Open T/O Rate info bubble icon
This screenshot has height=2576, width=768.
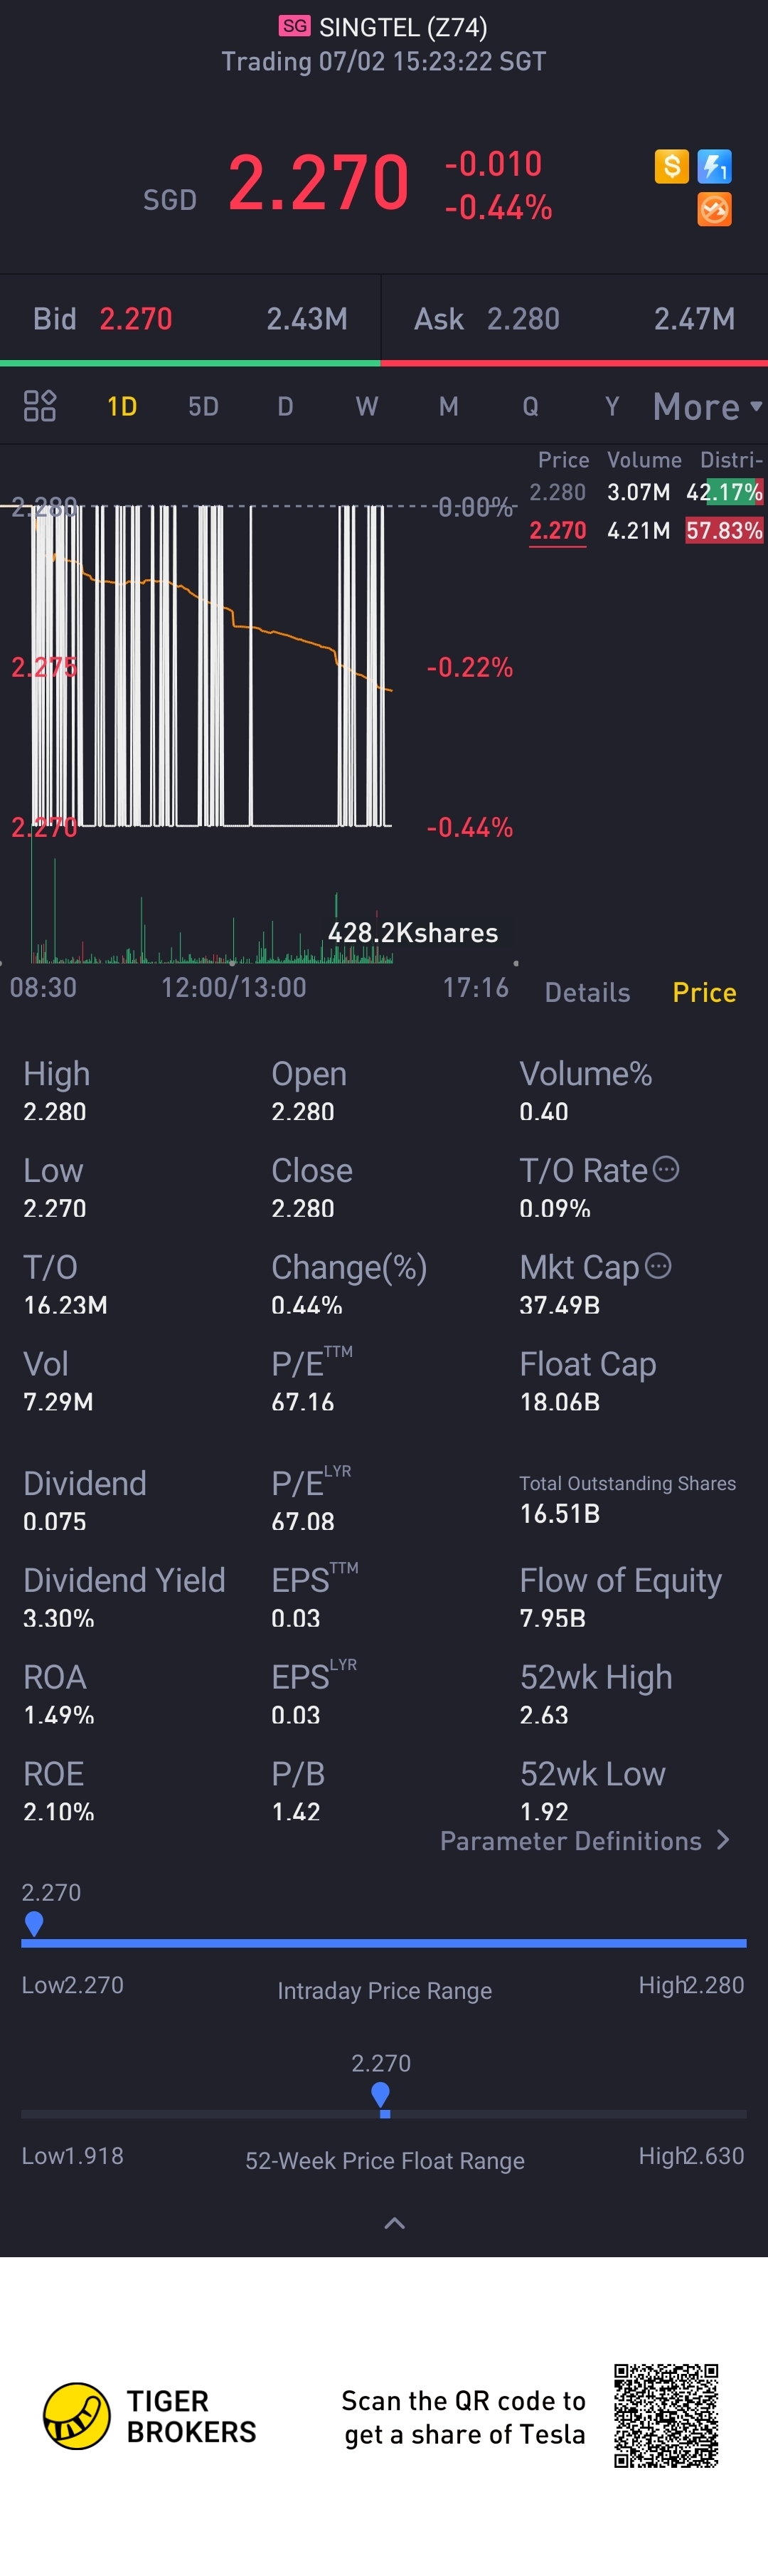pyautogui.click(x=666, y=1169)
